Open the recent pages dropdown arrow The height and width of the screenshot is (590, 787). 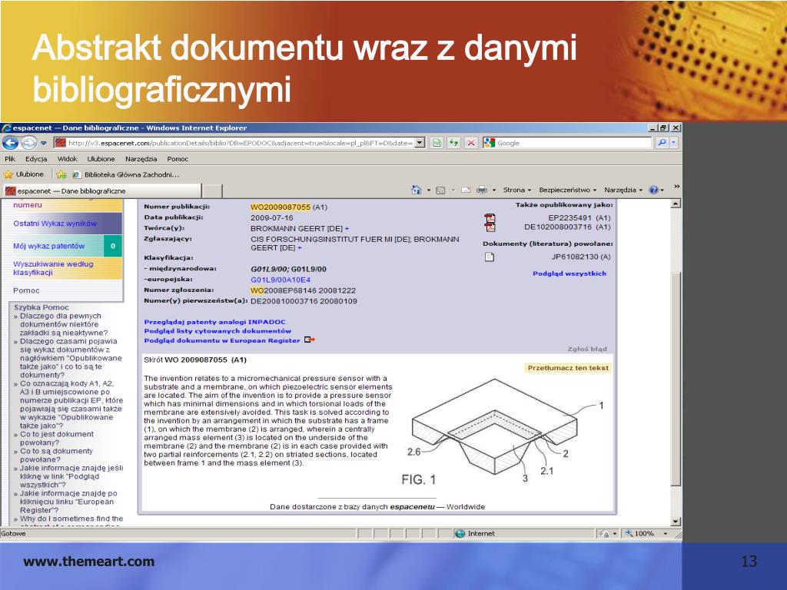coord(44,143)
